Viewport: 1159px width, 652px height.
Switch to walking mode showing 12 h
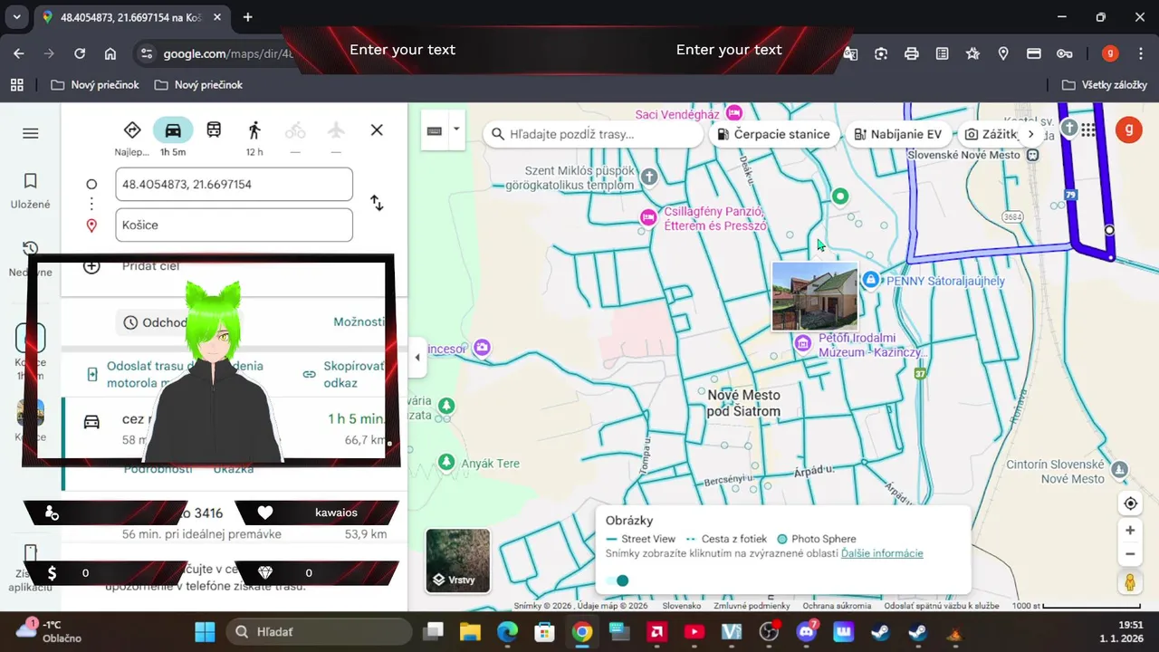pos(254,130)
